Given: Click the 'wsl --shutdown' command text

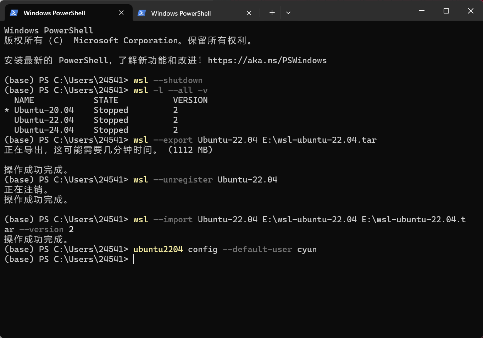Looking at the screenshot, I should [x=168, y=80].
